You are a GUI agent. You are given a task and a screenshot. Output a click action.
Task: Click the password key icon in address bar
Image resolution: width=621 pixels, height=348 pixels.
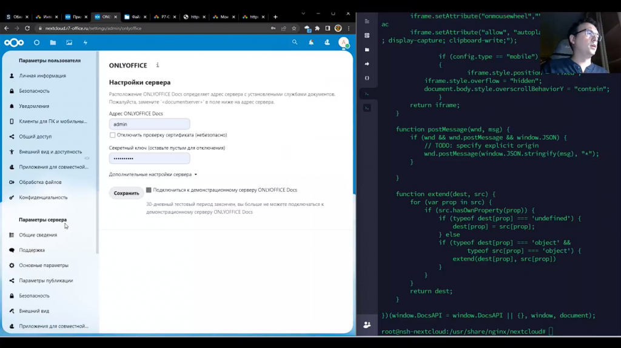[x=274, y=28]
